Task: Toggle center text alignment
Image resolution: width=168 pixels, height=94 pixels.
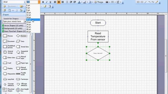Action: pyautogui.click(x=59, y=2)
